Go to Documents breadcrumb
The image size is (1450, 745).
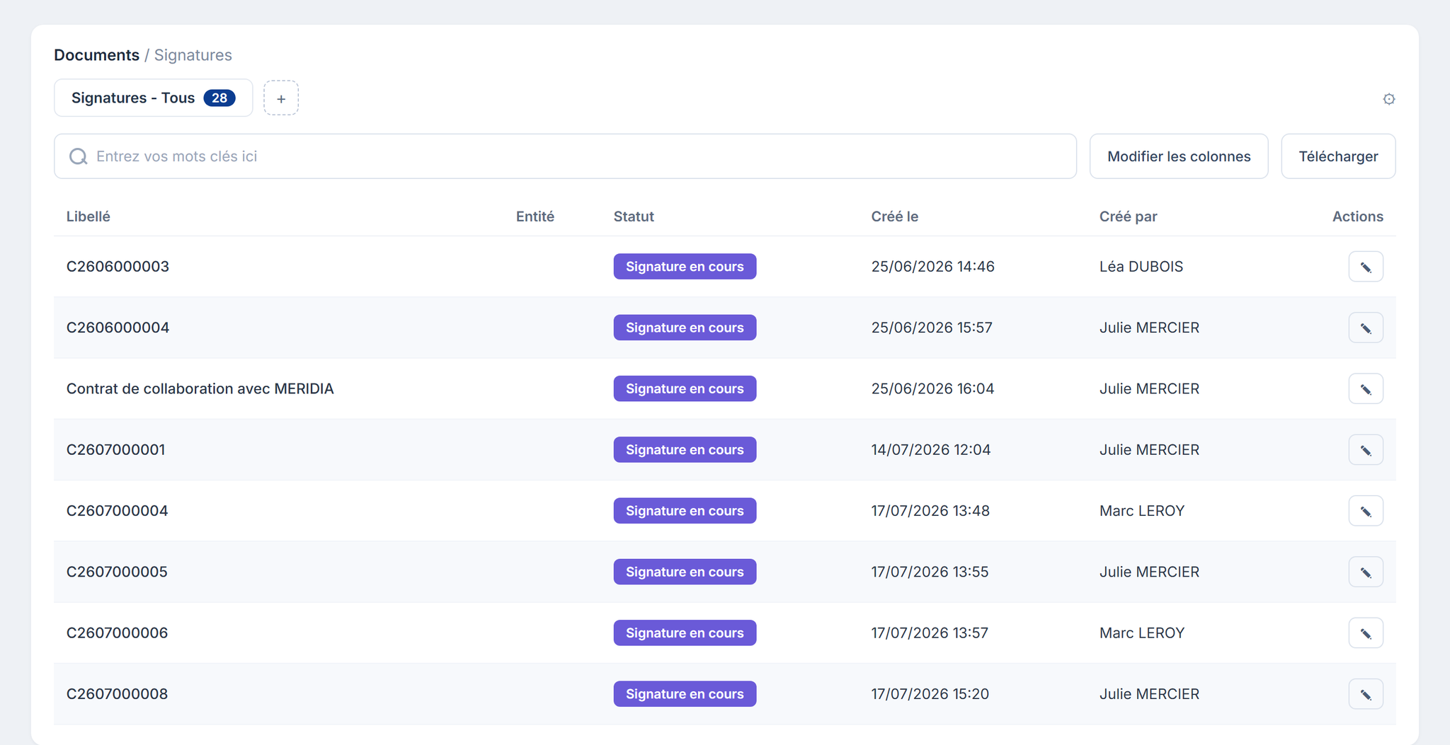point(96,55)
